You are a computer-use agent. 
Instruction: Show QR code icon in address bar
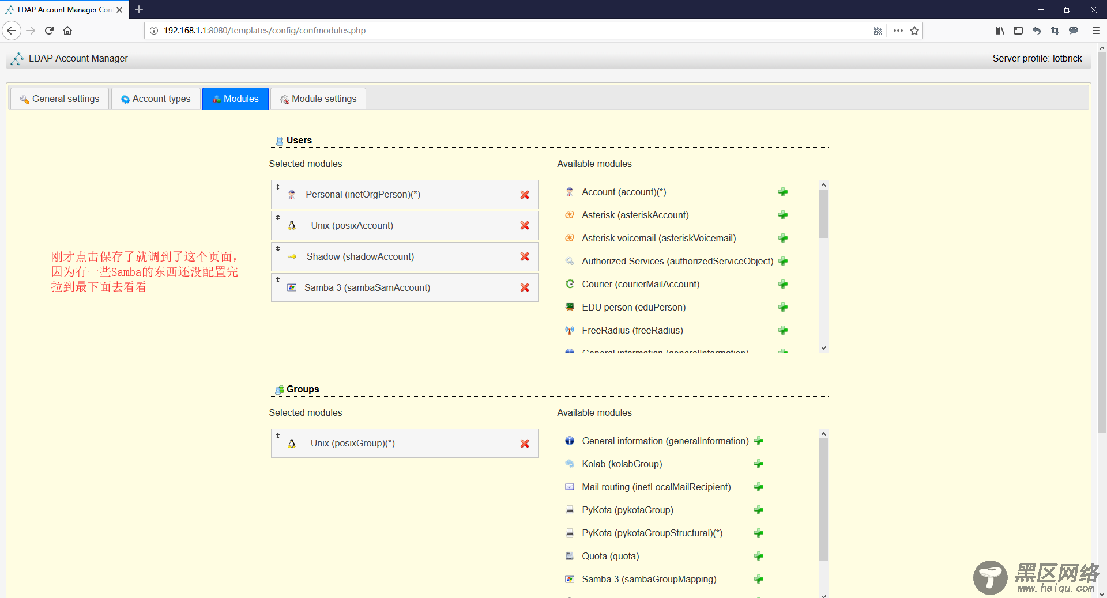[x=878, y=31]
